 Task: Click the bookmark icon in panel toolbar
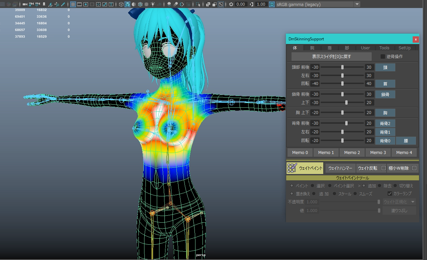coord(44,4)
